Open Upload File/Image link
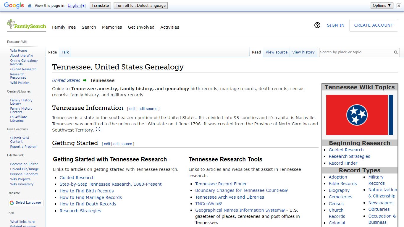The image size is (404, 227). 25,169
